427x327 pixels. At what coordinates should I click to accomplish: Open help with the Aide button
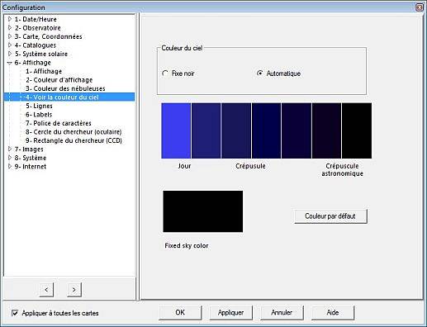pyautogui.click(x=333, y=313)
